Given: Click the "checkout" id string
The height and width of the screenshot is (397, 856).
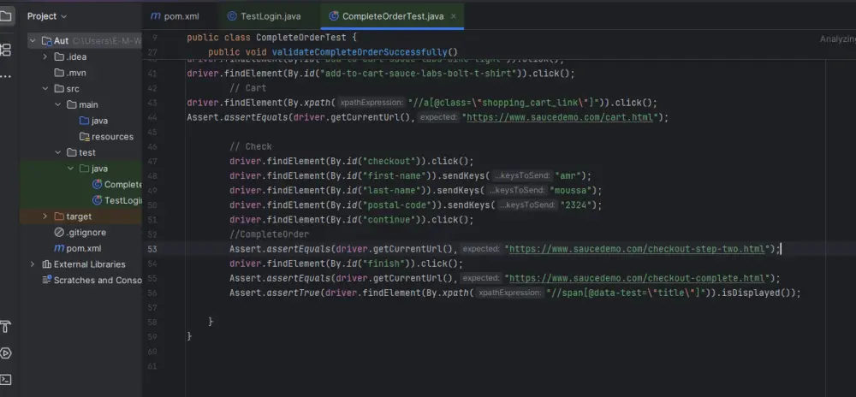Looking at the screenshot, I should pos(389,161).
